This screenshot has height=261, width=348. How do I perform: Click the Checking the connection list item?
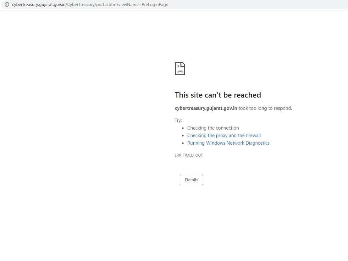point(213,128)
